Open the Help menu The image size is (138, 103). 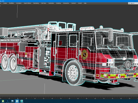pos(85,3)
